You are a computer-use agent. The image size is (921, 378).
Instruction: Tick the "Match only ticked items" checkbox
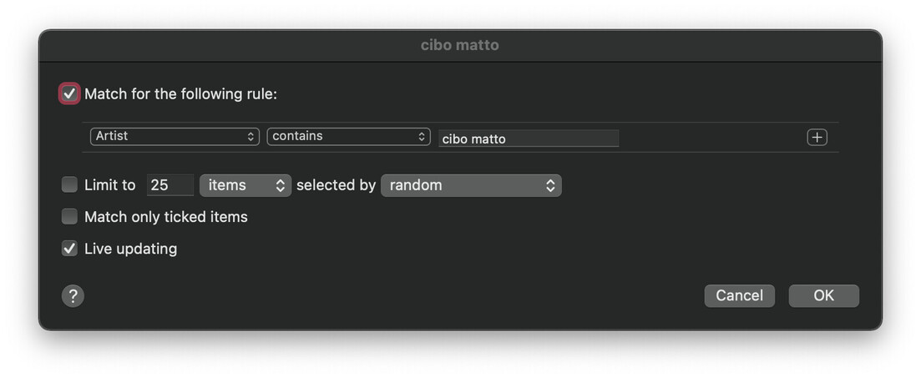coord(69,217)
